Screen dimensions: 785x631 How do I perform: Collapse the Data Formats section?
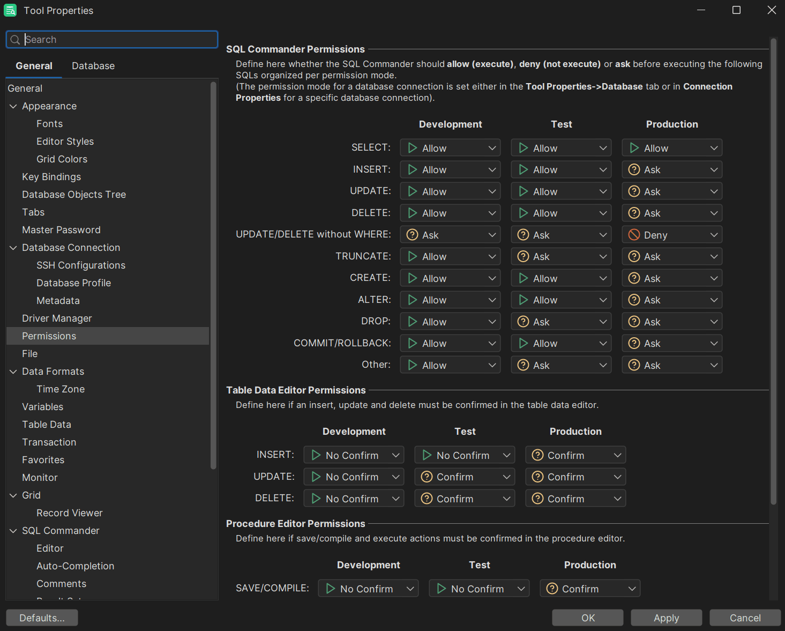[13, 371]
